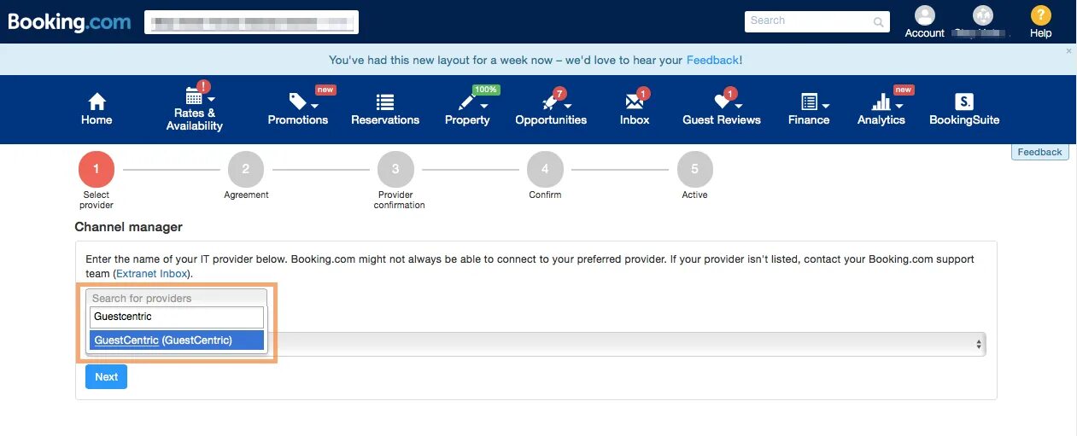1077x436 pixels.
Task: Open the Home house icon
Action: pos(97,102)
